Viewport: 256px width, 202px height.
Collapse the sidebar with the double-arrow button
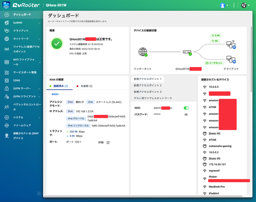[39, 193]
